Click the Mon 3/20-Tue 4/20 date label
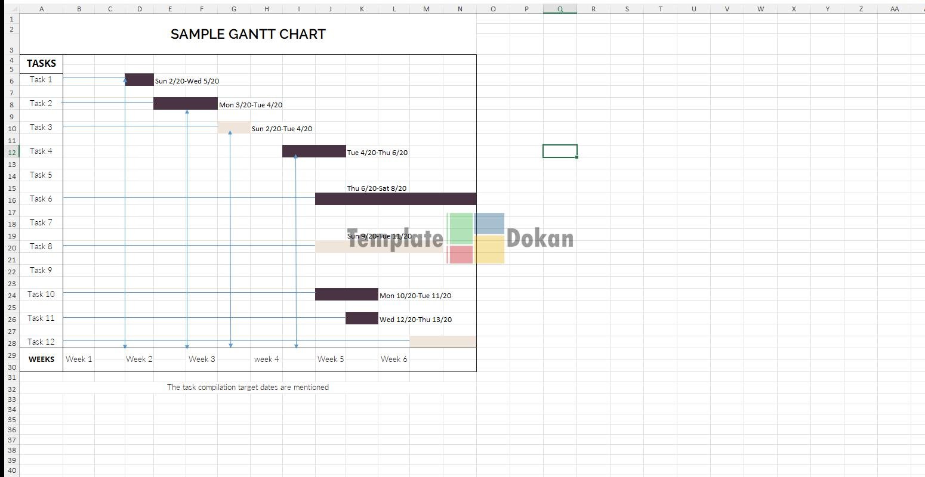The height and width of the screenshot is (477, 925). tap(251, 105)
